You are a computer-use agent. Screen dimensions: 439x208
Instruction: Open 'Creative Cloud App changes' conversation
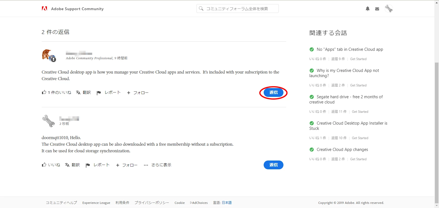coord(342,150)
